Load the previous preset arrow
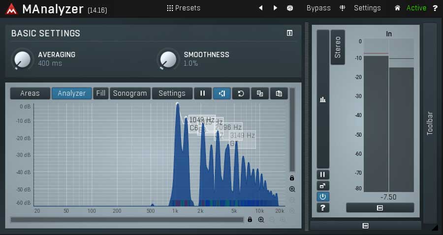 (260, 8)
